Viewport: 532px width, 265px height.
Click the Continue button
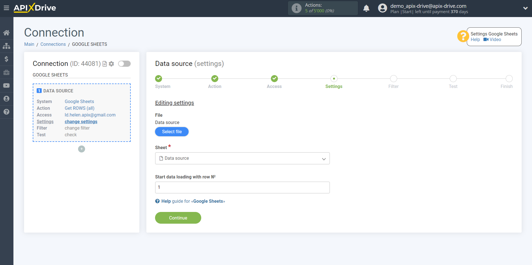coord(178,218)
